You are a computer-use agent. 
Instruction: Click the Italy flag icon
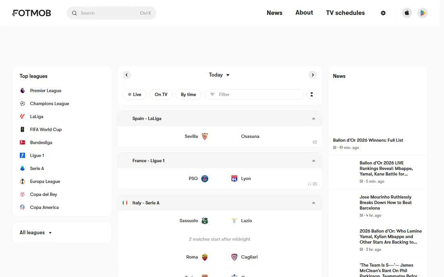125,203
